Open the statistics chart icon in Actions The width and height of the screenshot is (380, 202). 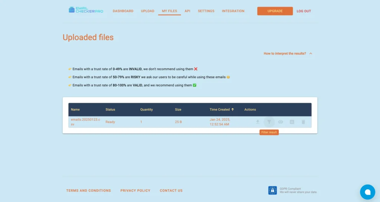click(x=292, y=122)
